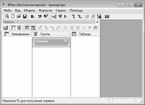Close the Модель panel with the X
This screenshot has height=105, width=145.
coord(97,22)
